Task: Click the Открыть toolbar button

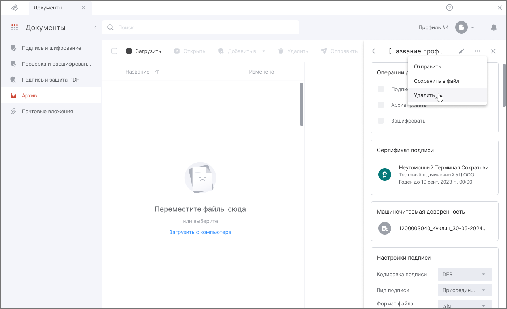Action: pyautogui.click(x=189, y=51)
